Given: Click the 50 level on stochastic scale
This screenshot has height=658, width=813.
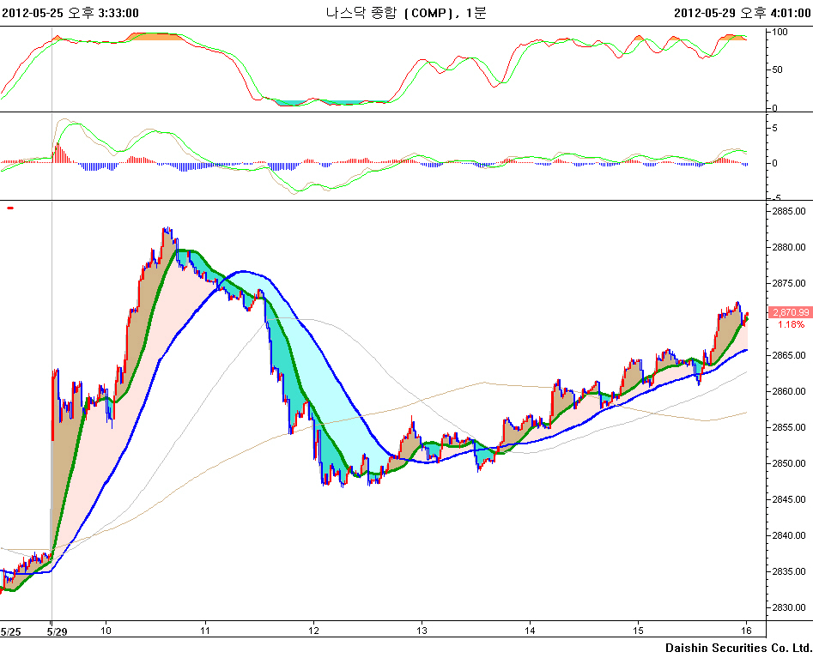Looking at the screenshot, I should coord(778,70).
